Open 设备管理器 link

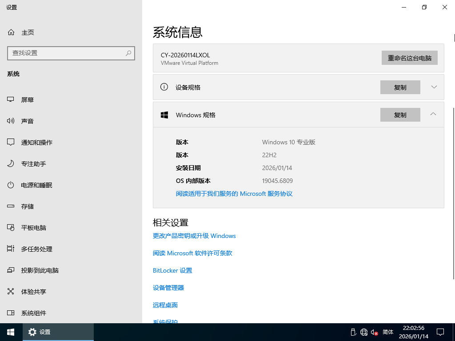168,288
